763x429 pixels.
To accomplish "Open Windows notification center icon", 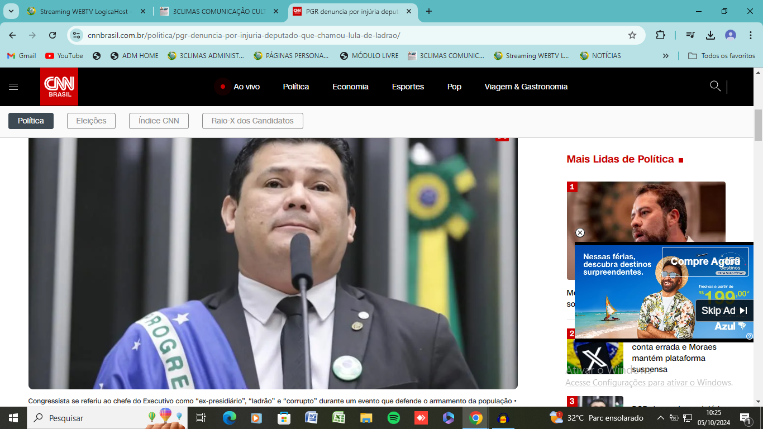I will click(x=745, y=418).
